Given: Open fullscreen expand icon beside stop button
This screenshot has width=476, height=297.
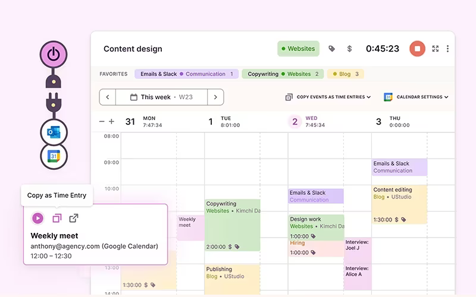Looking at the screenshot, I should tap(436, 49).
